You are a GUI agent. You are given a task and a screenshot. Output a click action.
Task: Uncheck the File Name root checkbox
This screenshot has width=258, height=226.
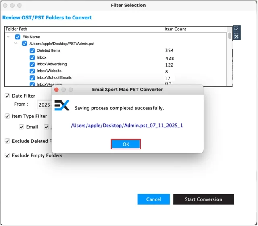coord(18,37)
